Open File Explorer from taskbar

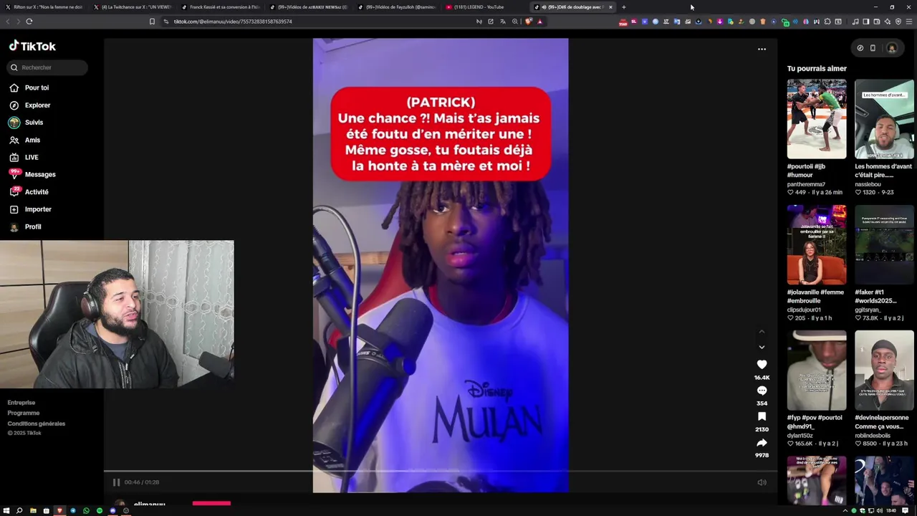[x=33, y=510]
